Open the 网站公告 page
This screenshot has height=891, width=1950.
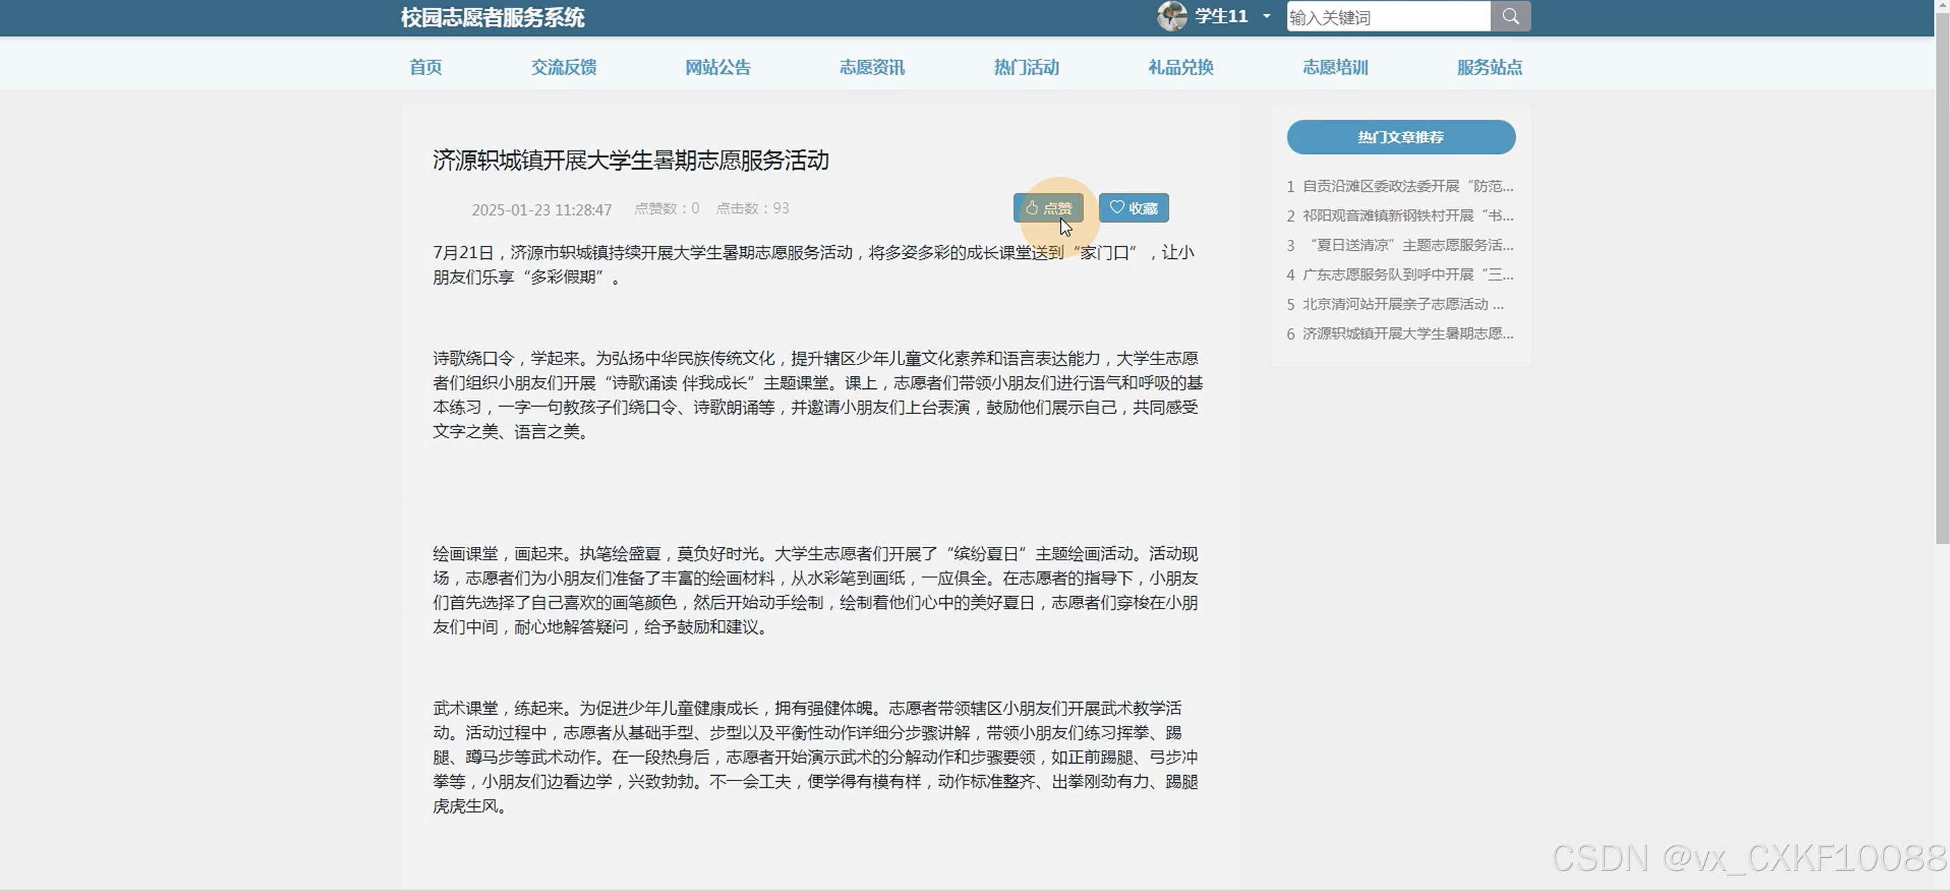(718, 67)
